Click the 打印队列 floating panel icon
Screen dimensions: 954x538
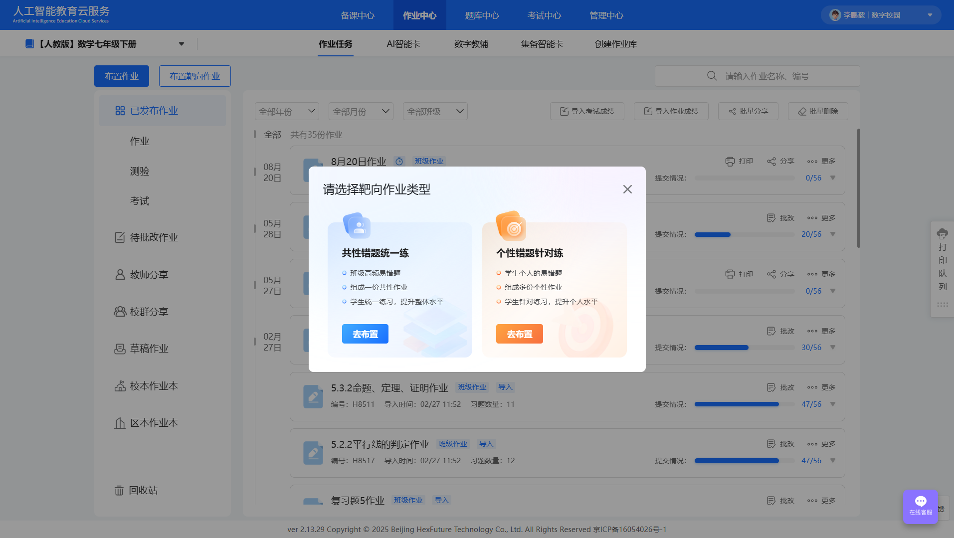click(942, 233)
